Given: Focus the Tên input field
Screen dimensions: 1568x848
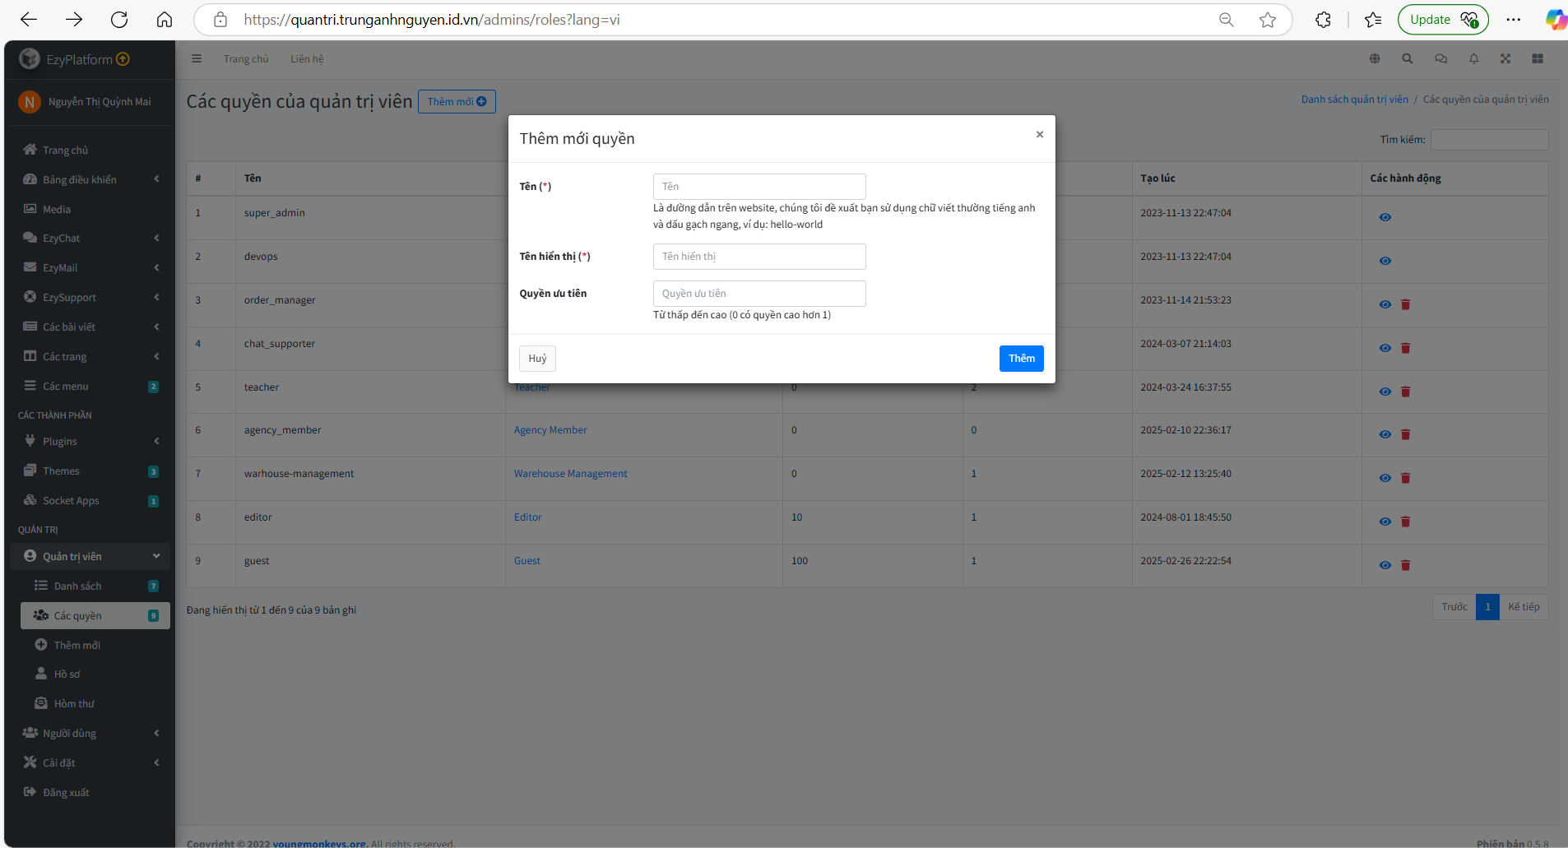Looking at the screenshot, I should click(759, 187).
